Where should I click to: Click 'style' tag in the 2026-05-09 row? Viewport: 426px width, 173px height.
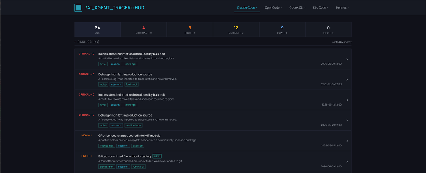(103, 64)
